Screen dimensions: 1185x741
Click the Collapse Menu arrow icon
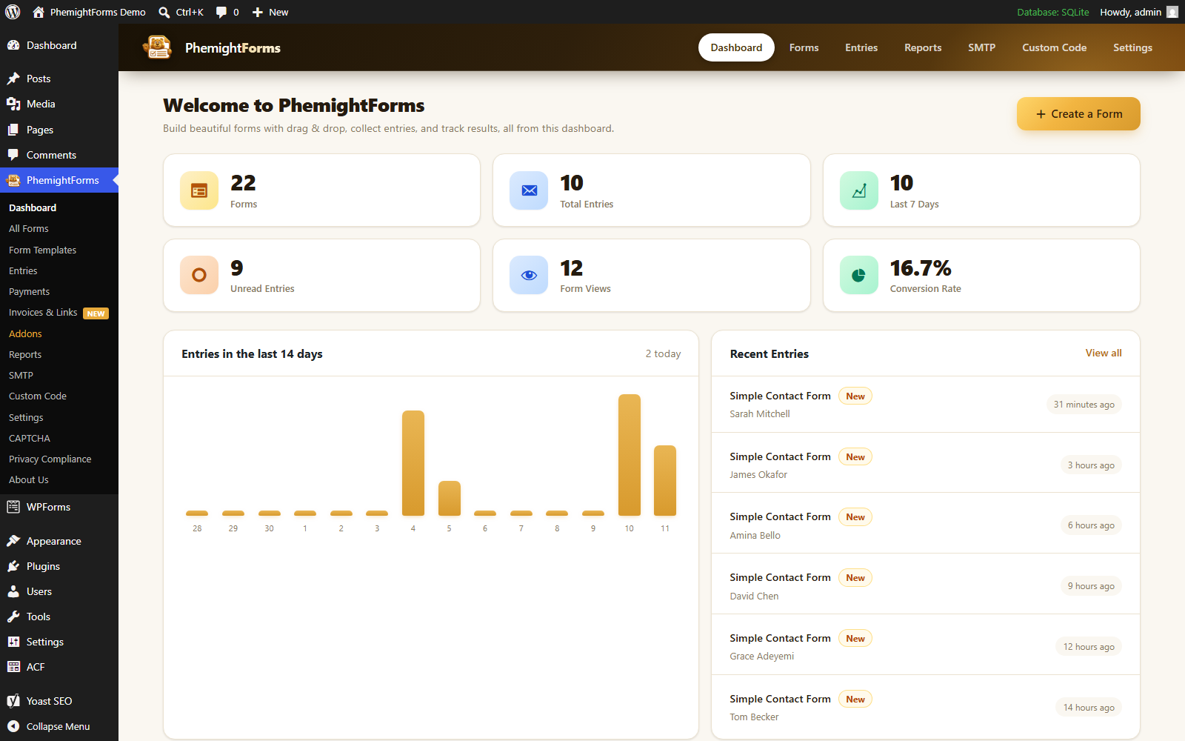click(x=13, y=726)
